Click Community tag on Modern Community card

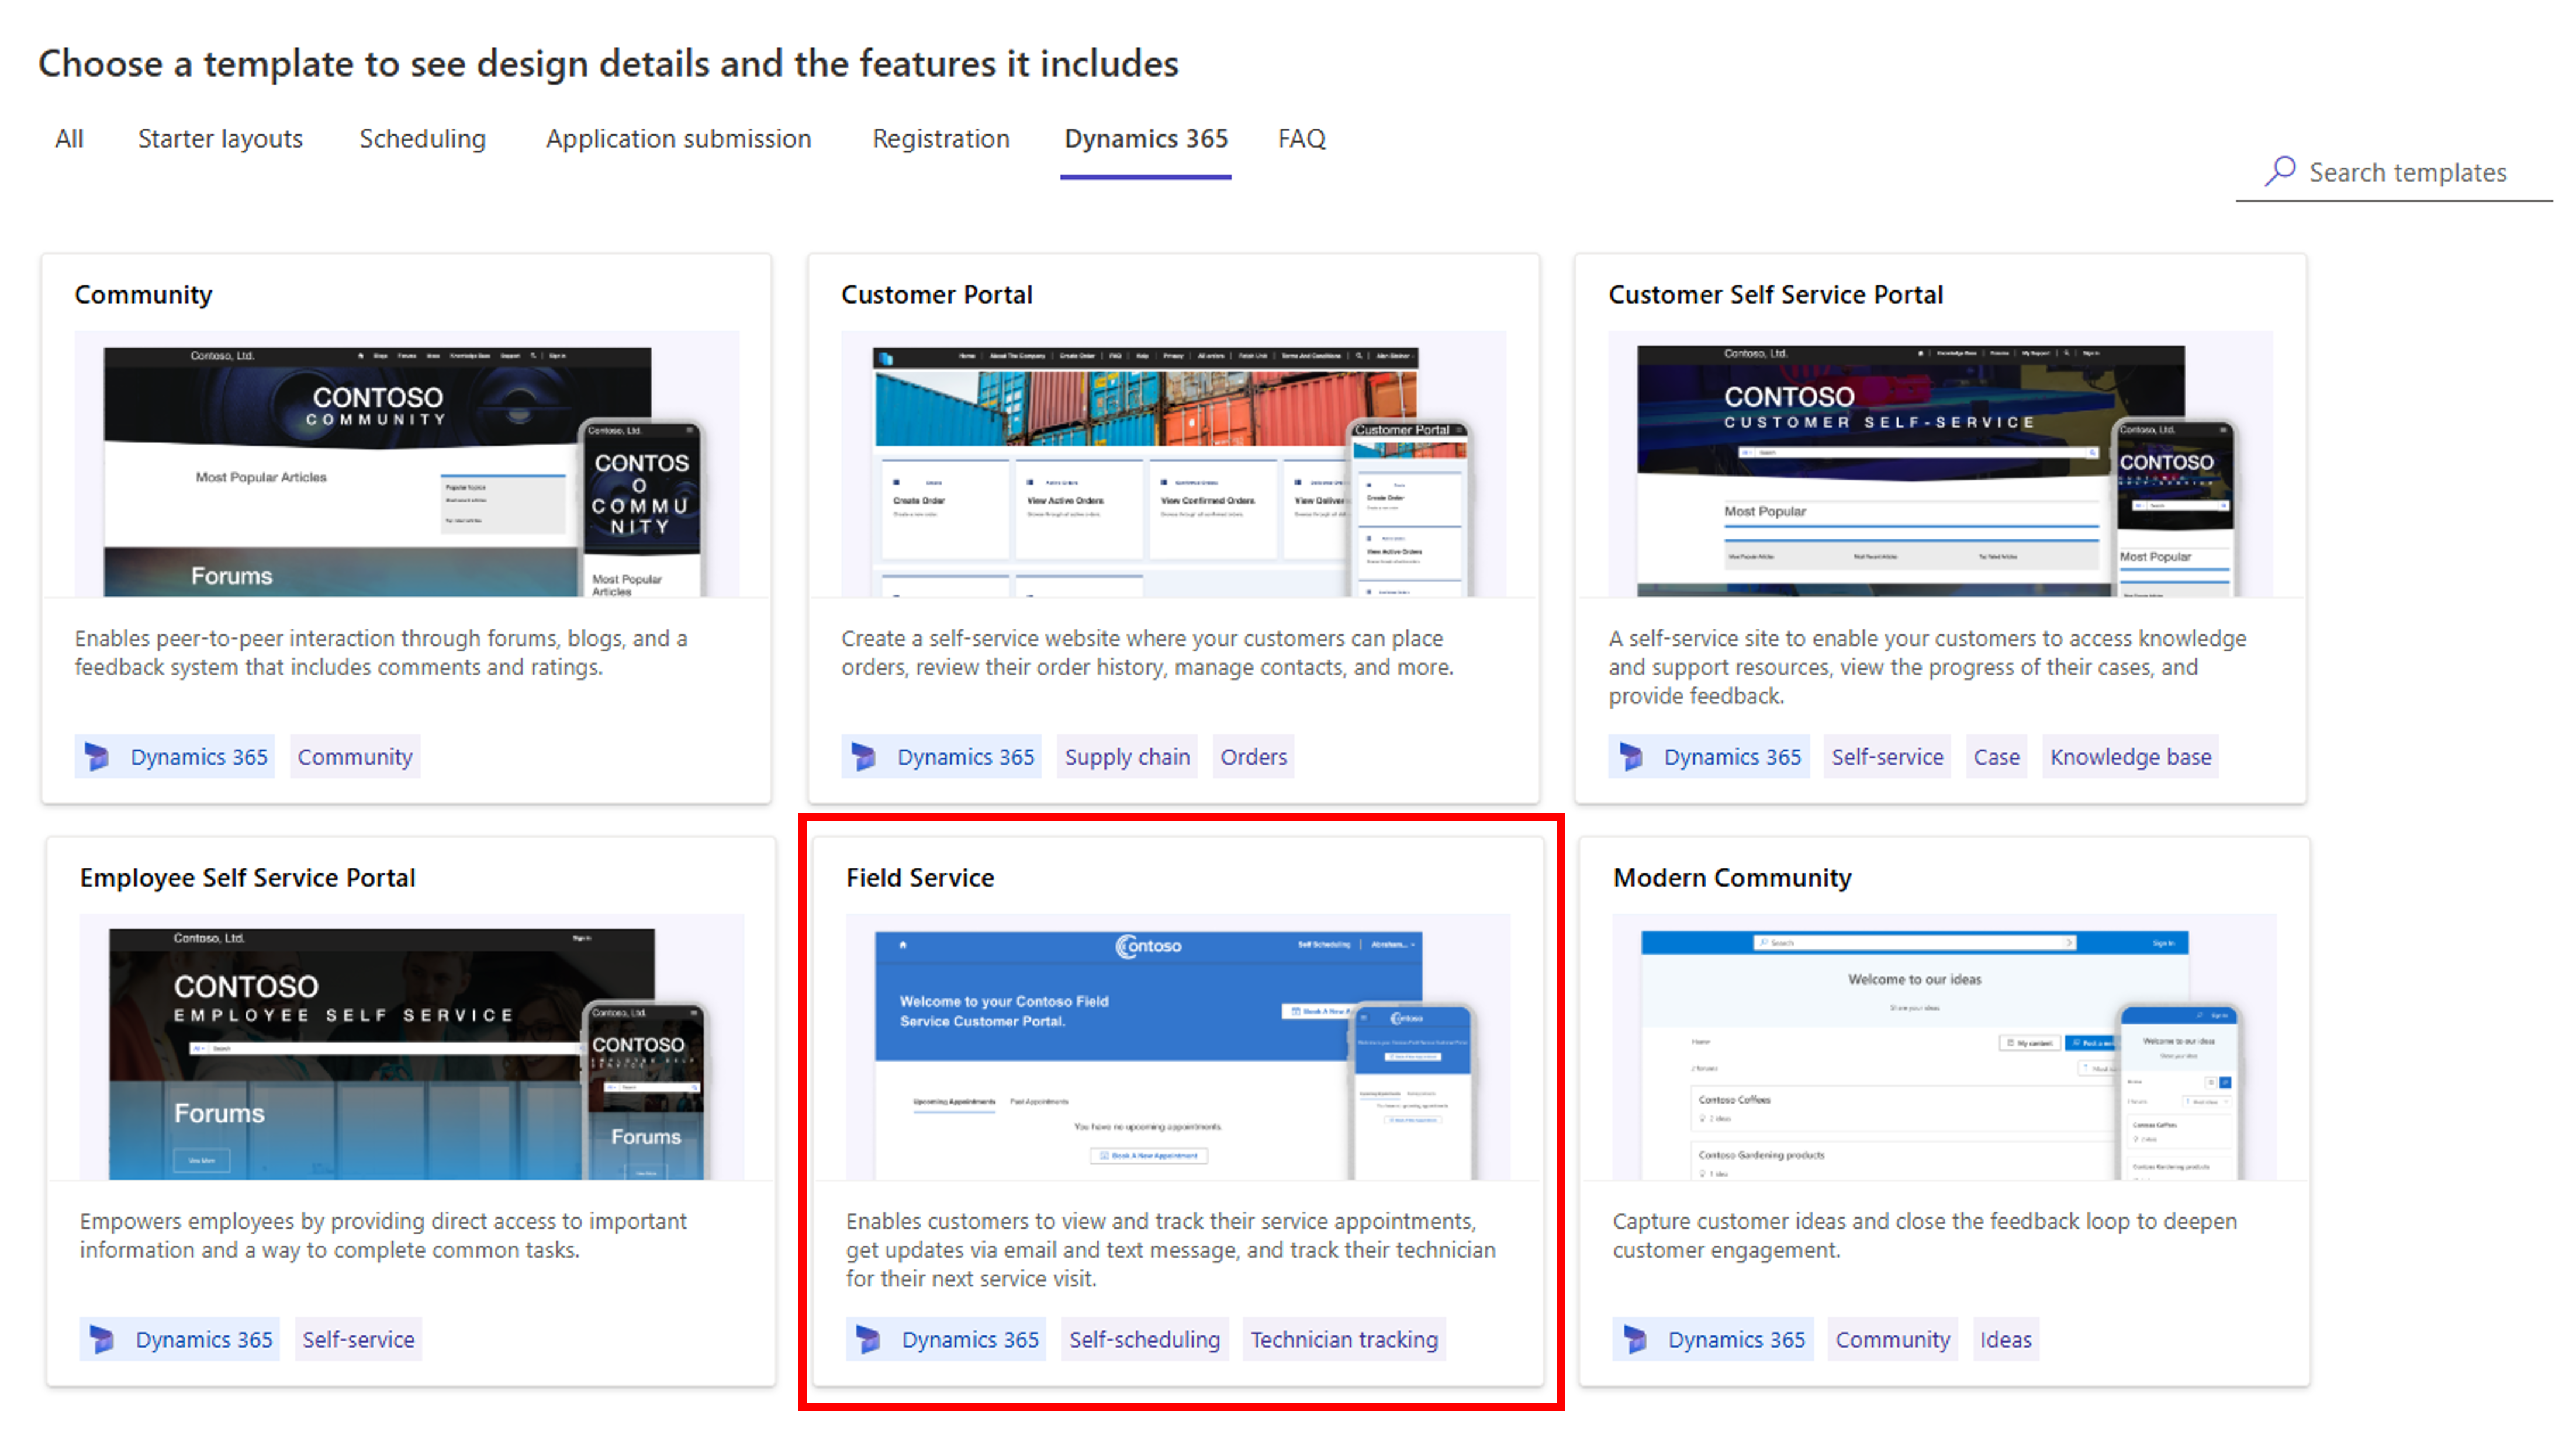click(x=1892, y=1339)
